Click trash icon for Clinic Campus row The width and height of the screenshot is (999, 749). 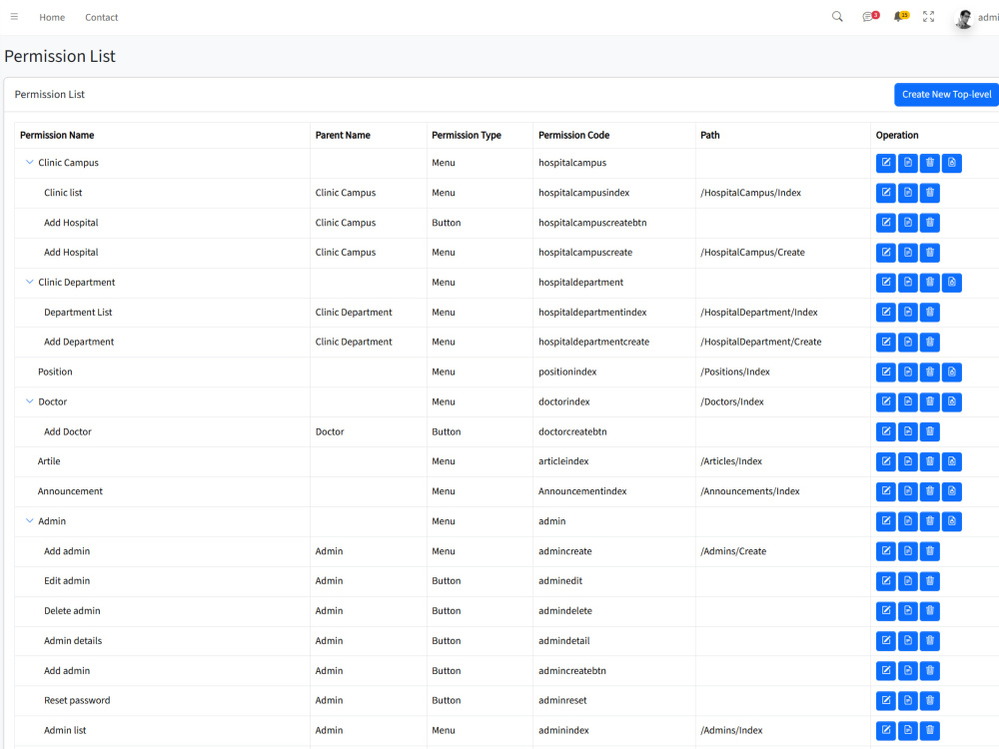point(929,163)
